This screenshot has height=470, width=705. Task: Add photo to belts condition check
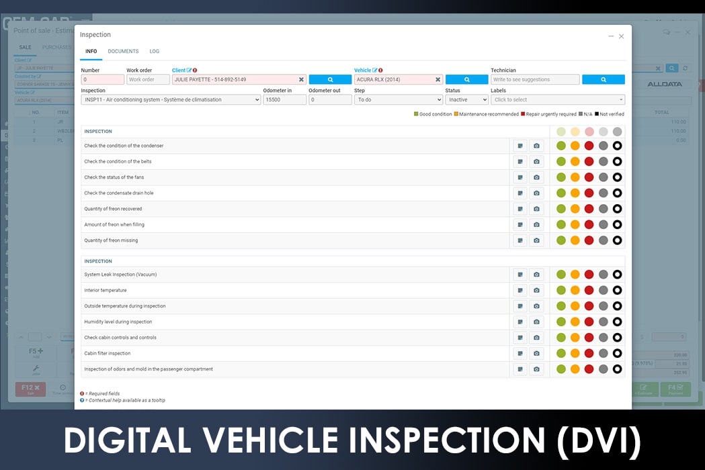pyautogui.click(x=536, y=162)
